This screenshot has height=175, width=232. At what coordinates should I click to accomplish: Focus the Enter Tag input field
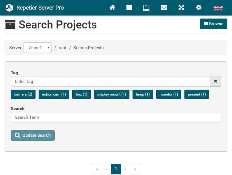click(110, 81)
